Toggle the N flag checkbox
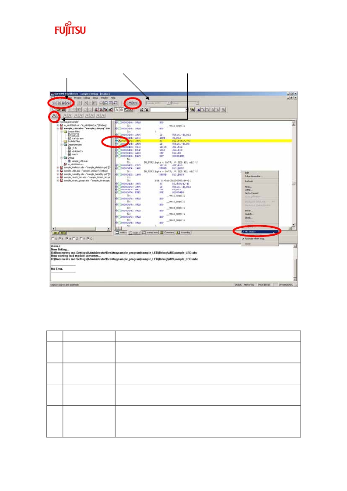This screenshot has height=491, width=347. (67, 239)
